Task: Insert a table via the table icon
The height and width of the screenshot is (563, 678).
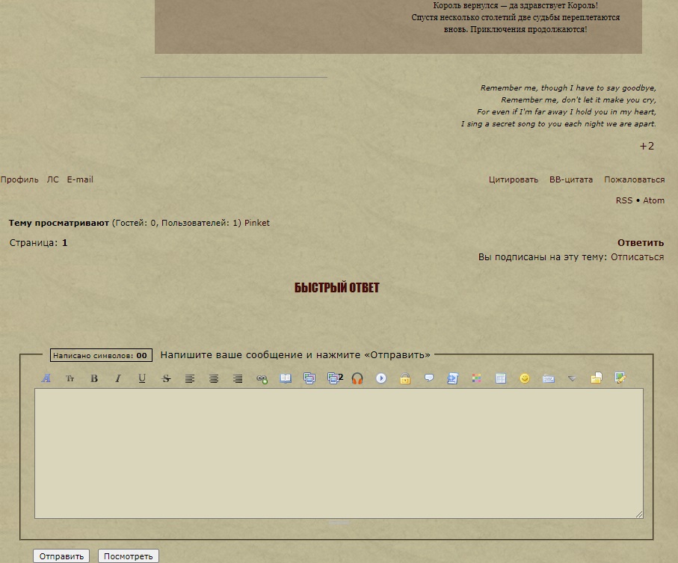Action: point(501,378)
